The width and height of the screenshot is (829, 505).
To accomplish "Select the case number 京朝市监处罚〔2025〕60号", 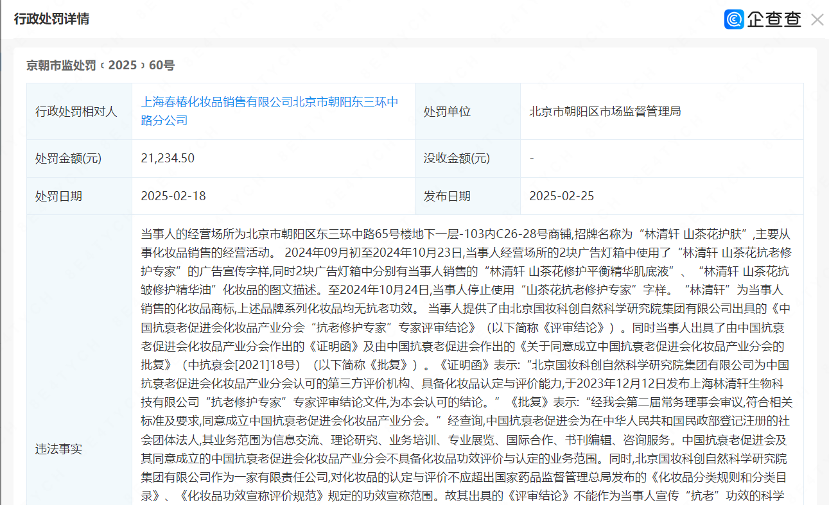I will (x=100, y=65).
